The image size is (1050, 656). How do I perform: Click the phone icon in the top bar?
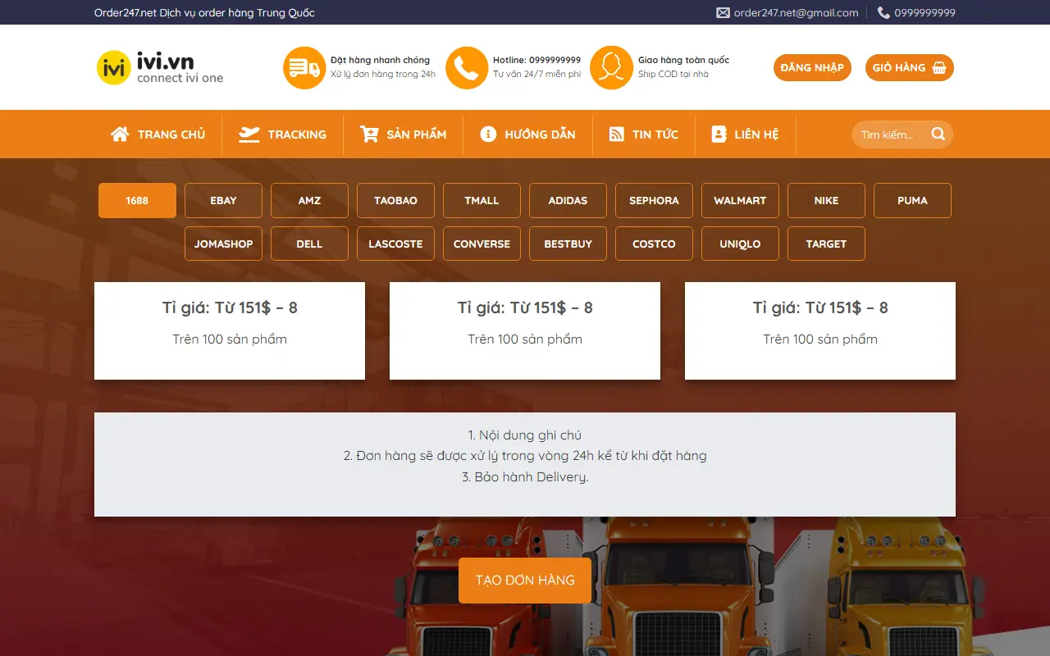(x=883, y=12)
